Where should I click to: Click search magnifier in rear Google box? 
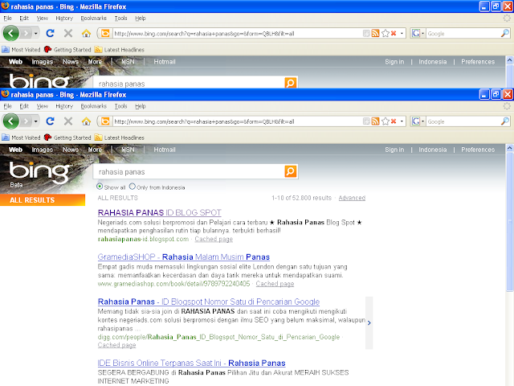tap(505, 33)
